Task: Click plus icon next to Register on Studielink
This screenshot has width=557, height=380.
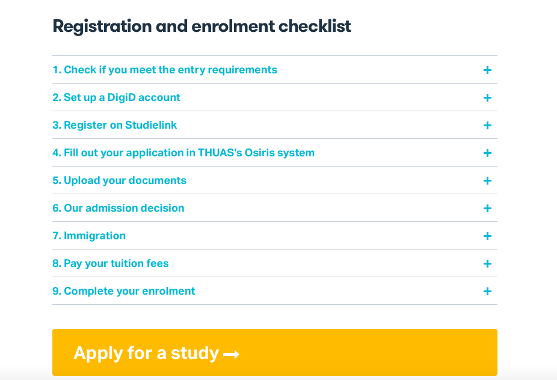Action: (487, 126)
